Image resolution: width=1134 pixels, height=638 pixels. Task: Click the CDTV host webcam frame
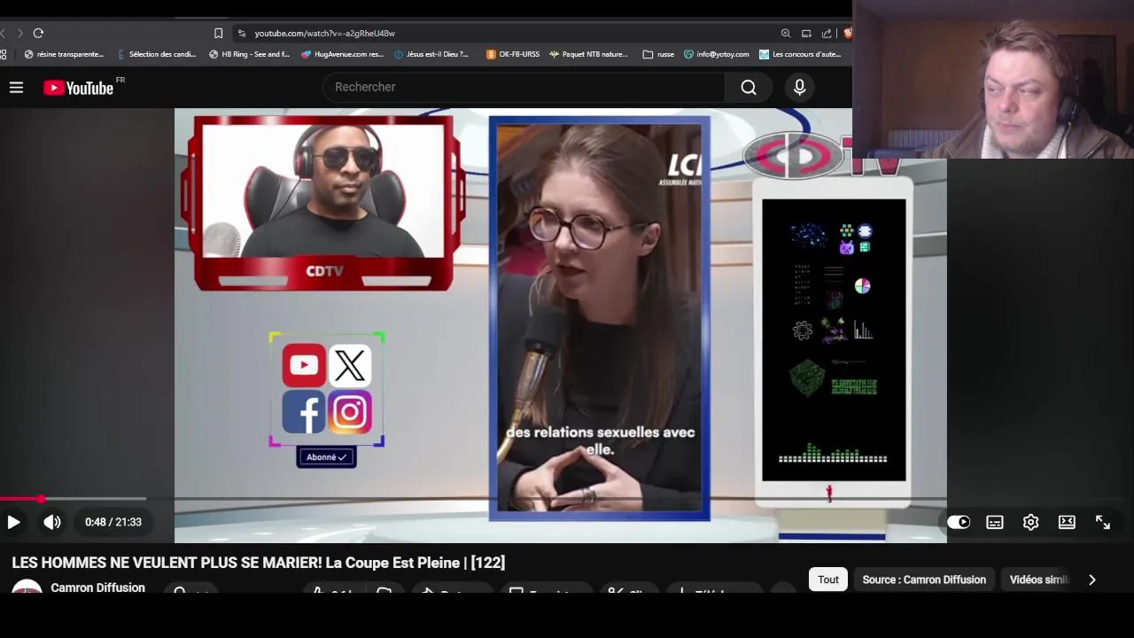[x=323, y=203]
